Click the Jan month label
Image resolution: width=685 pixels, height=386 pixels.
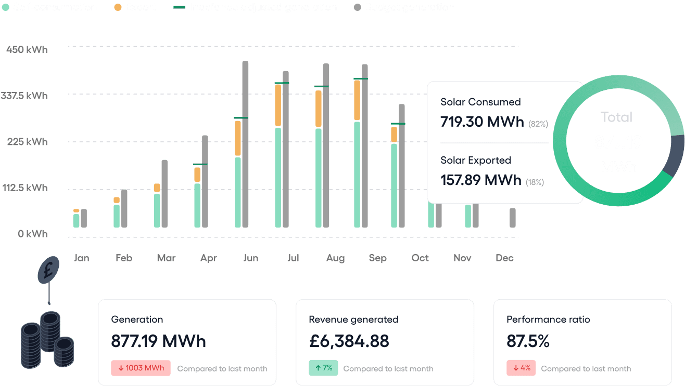[82, 258]
